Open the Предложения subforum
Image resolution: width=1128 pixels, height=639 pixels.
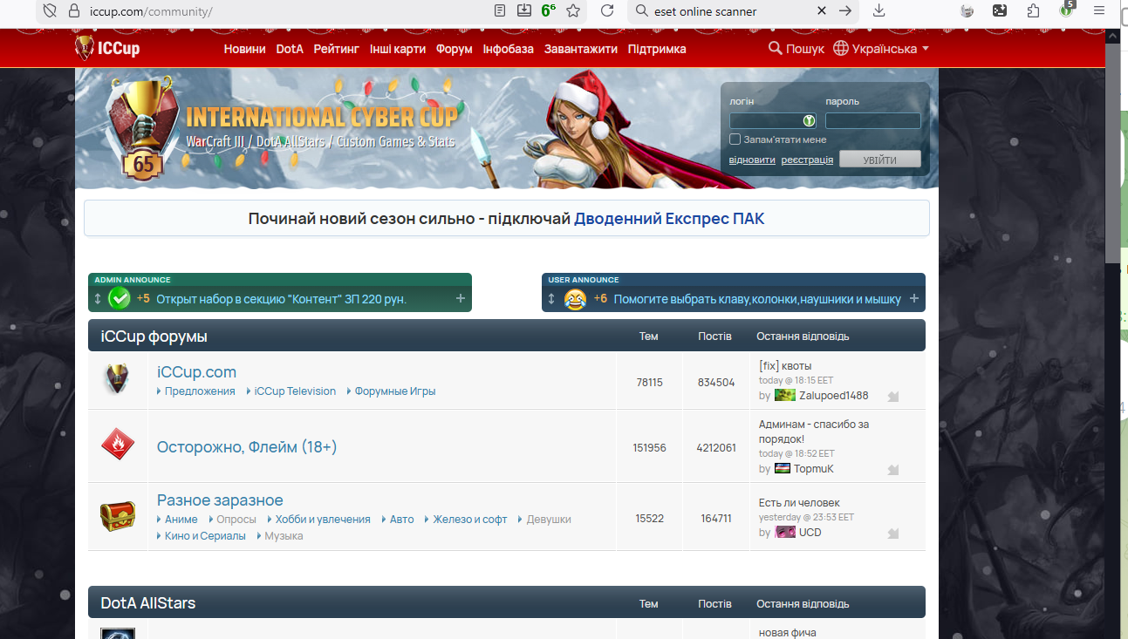(200, 391)
